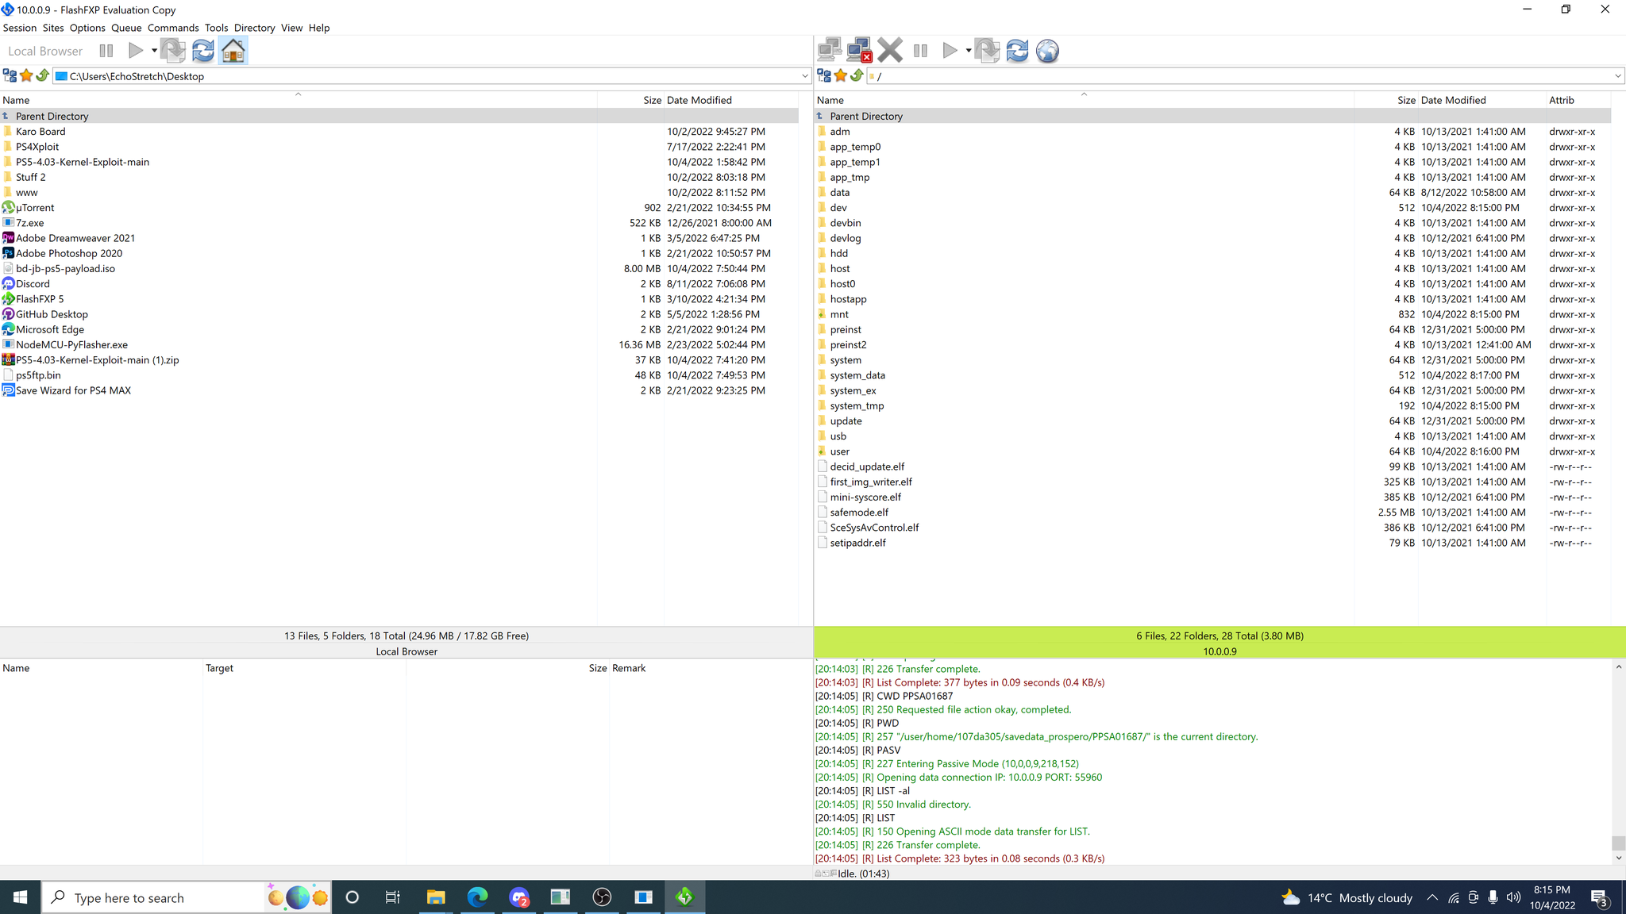
Task: Select ps5ftp.bin in local file list
Action: pyautogui.click(x=38, y=375)
